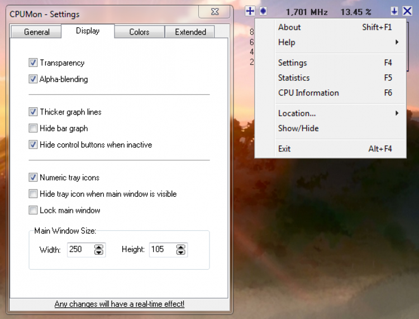419x319 pixels.
Task: Open CPU Information from the menu
Action: (330, 93)
